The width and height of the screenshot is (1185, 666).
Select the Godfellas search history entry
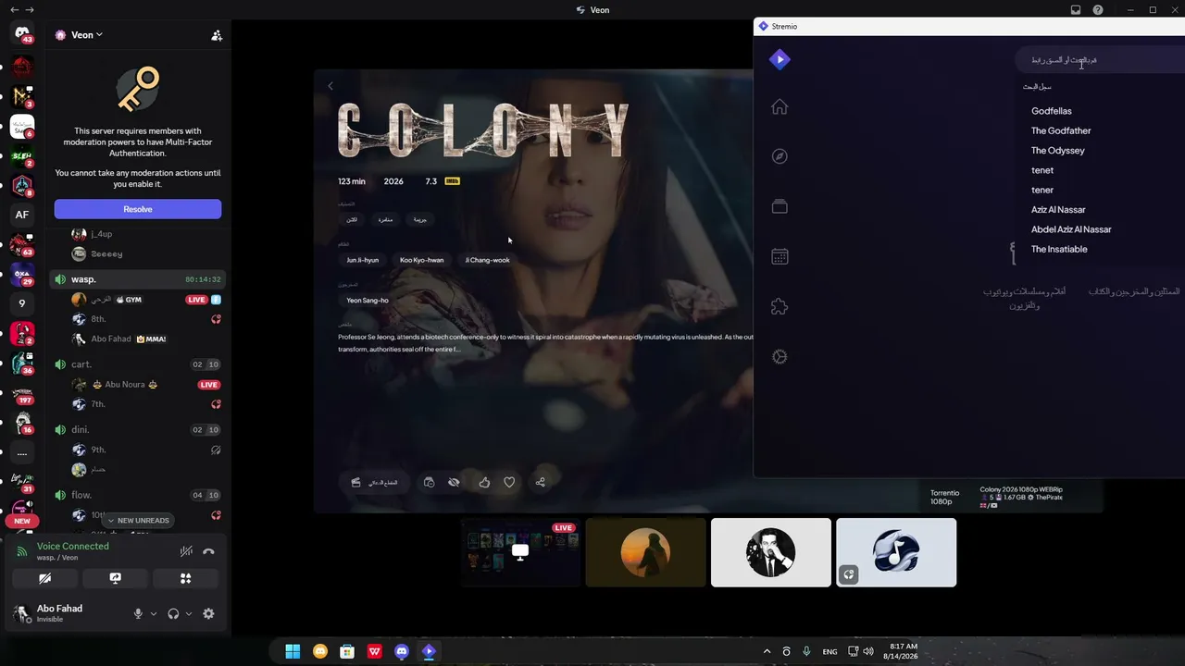(x=1052, y=111)
